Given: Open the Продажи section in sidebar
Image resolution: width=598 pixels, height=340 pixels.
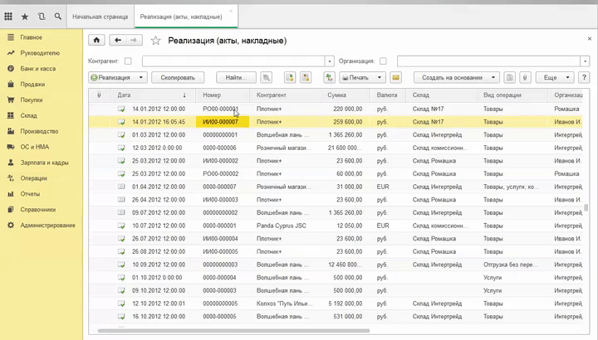Looking at the screenshot, I should point(32,84).
